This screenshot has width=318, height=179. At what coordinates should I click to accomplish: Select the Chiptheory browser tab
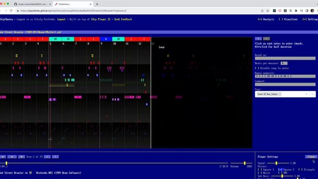(x=73, y=4)
